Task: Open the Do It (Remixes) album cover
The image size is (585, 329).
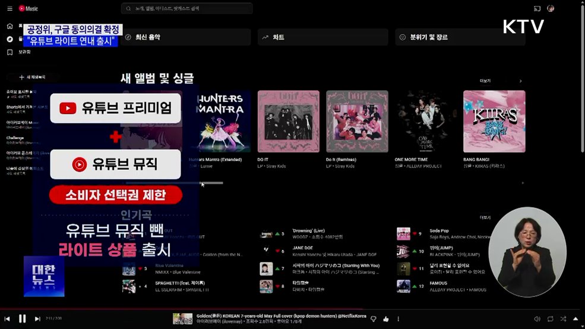Action: tap(357, 121)
